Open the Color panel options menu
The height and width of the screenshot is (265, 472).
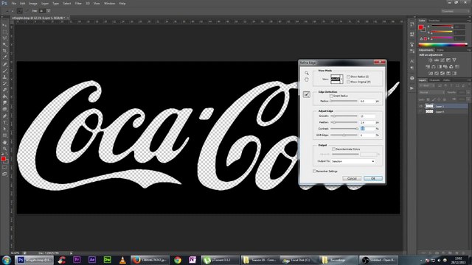click(469, 21)
